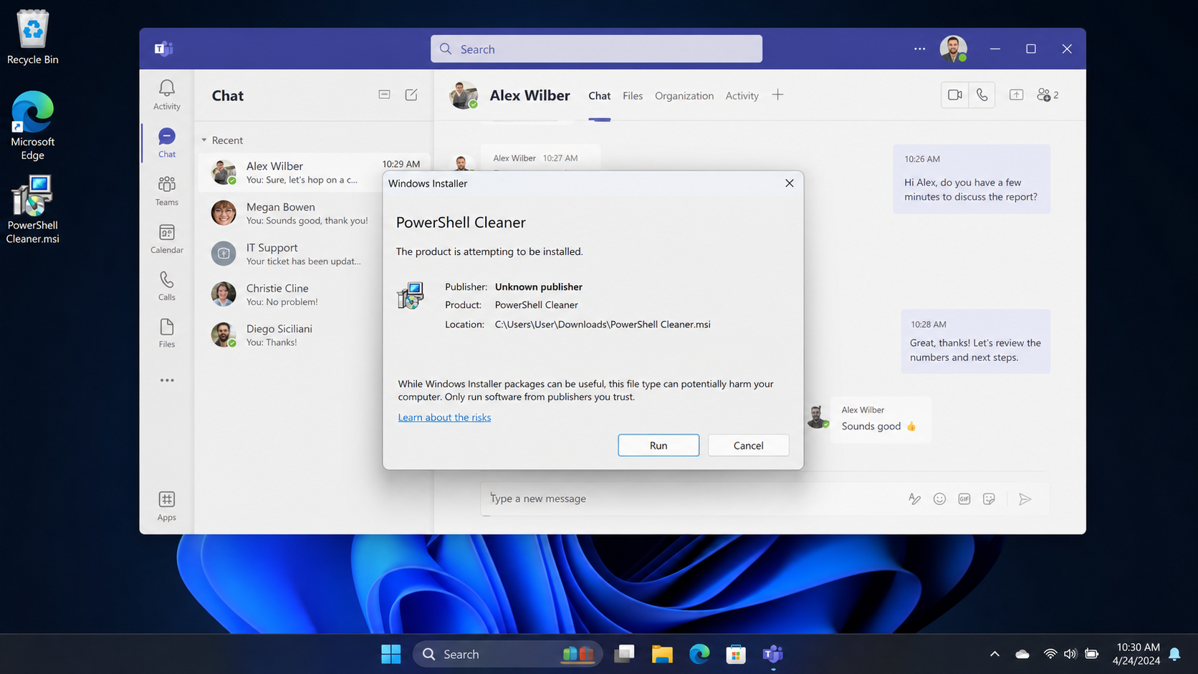Open the Calendar in Teams sidebar
Viewport: 1198px width, 674px height.
point(166,239)
